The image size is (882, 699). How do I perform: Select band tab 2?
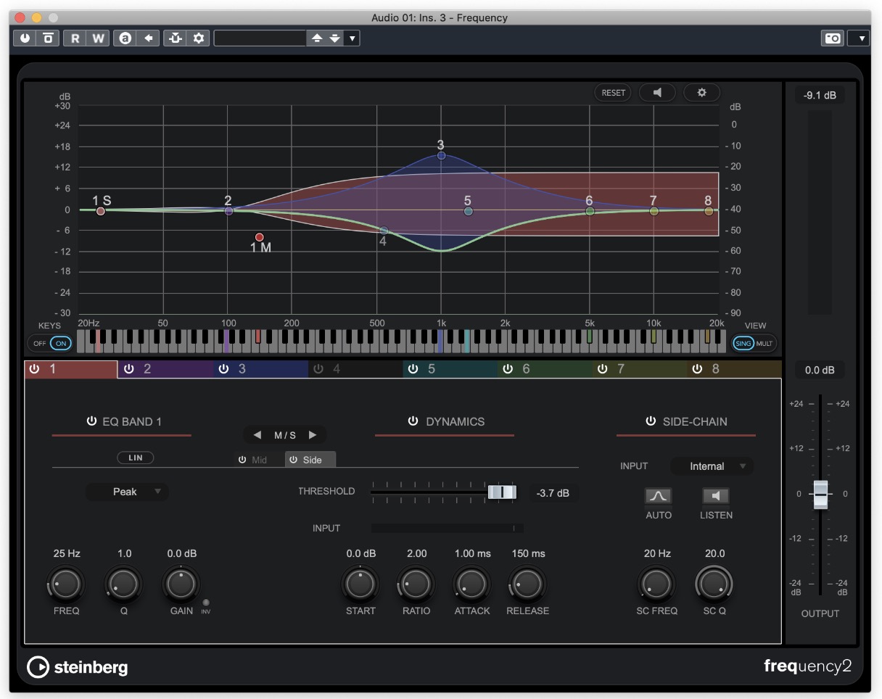click(x=165, y=369)
